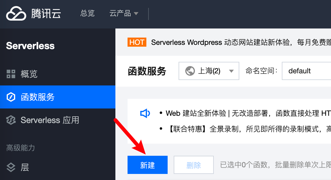Click the Serverless 应用 cube icon
Image resolution: width=331 pixels, height=180 pixels.
11,120
